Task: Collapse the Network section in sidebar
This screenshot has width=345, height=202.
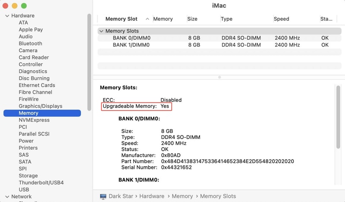Action: point(7,197)
